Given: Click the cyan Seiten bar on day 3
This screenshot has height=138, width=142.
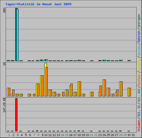Looking at the screenshot, I should click(x=17, y=35).
